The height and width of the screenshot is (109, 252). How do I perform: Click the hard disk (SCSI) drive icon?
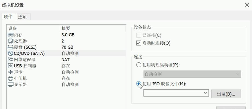tap(10, 47)
